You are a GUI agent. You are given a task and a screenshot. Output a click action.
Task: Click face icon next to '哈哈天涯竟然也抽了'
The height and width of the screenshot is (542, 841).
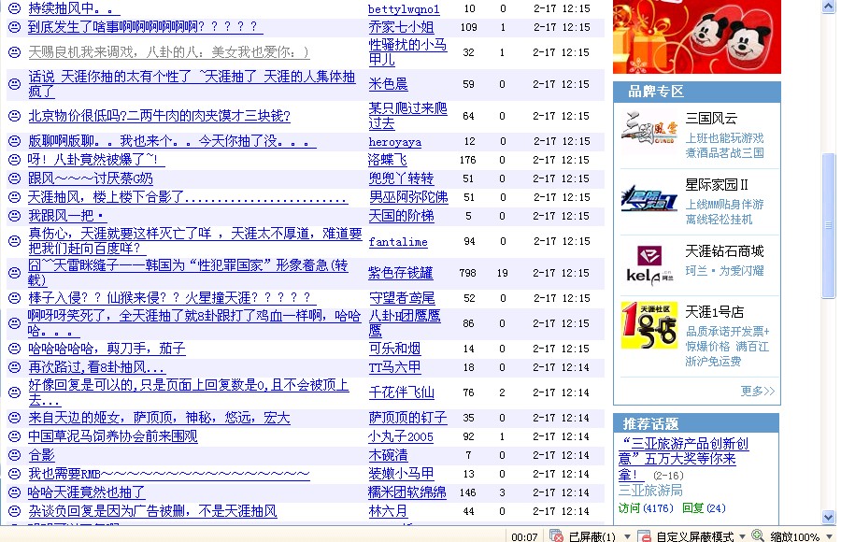(x=15, y=492)
